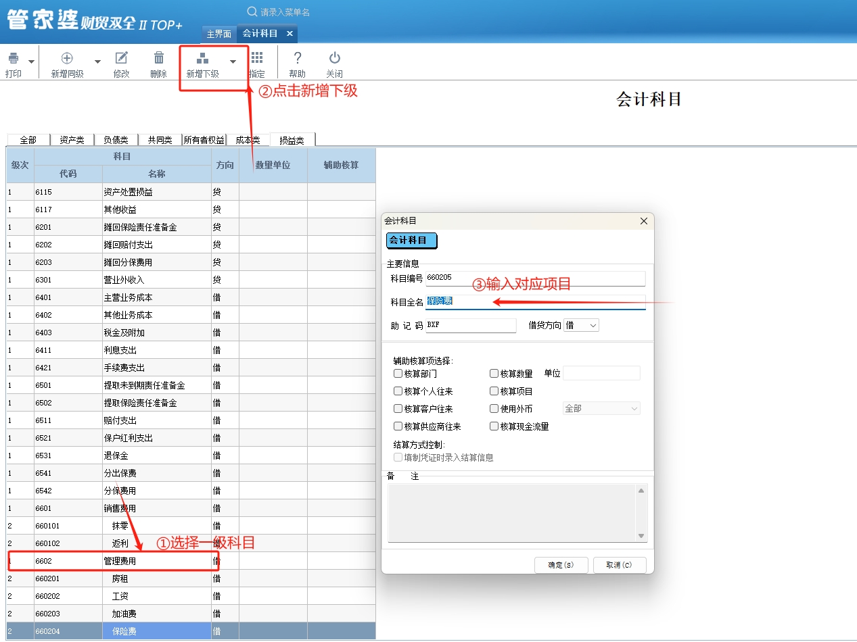Select the 6602 管理费用 row

click(x=191, y=561)
